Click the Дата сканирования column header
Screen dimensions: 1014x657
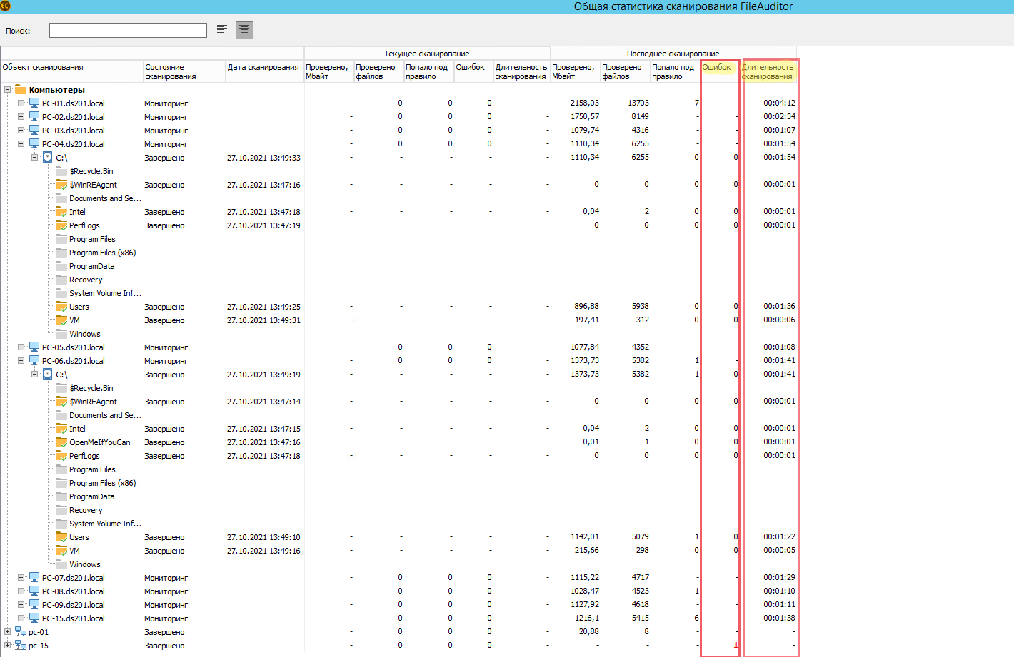point(264,71)
